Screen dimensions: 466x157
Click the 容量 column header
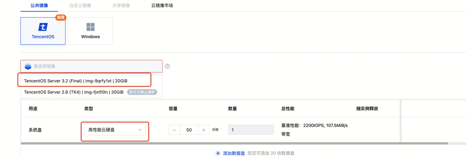pos(173,109)
